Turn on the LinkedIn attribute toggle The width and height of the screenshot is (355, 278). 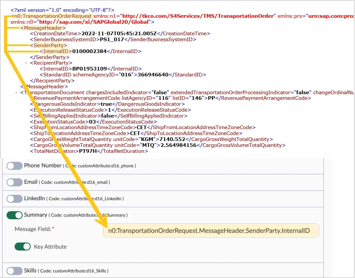(x=15, y=199)
